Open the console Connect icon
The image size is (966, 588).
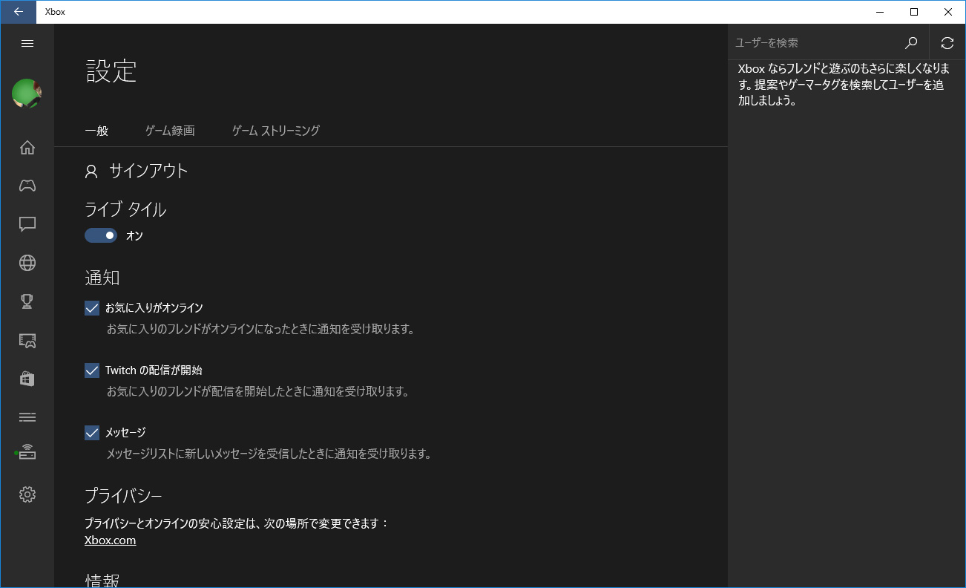click(x=26, y=452)
